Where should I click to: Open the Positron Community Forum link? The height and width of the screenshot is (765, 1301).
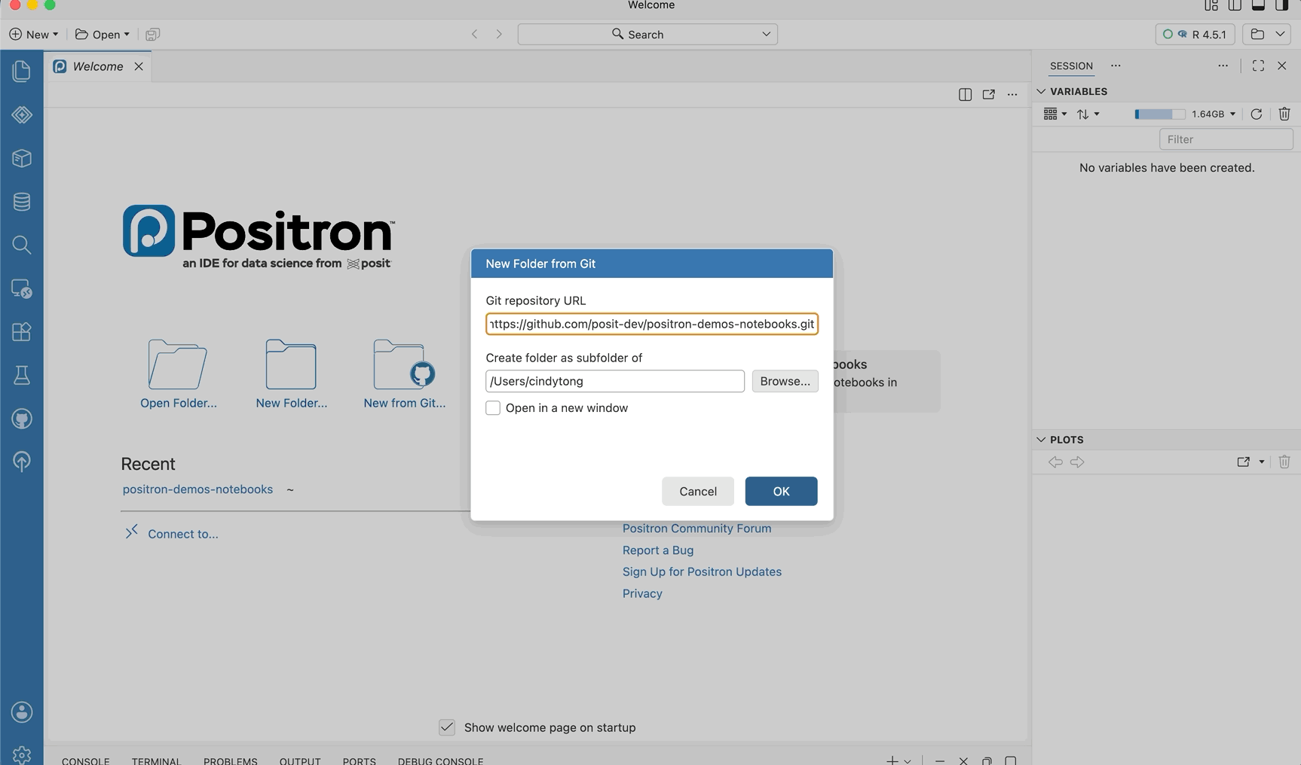click(x=696, y=529)
